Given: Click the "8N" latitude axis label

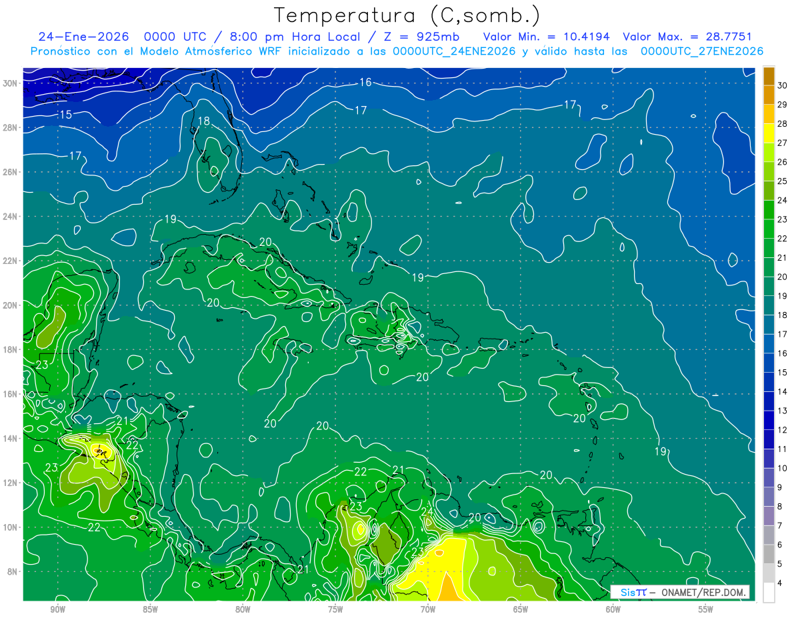Looking at the screenshot, I should [12, 571].
